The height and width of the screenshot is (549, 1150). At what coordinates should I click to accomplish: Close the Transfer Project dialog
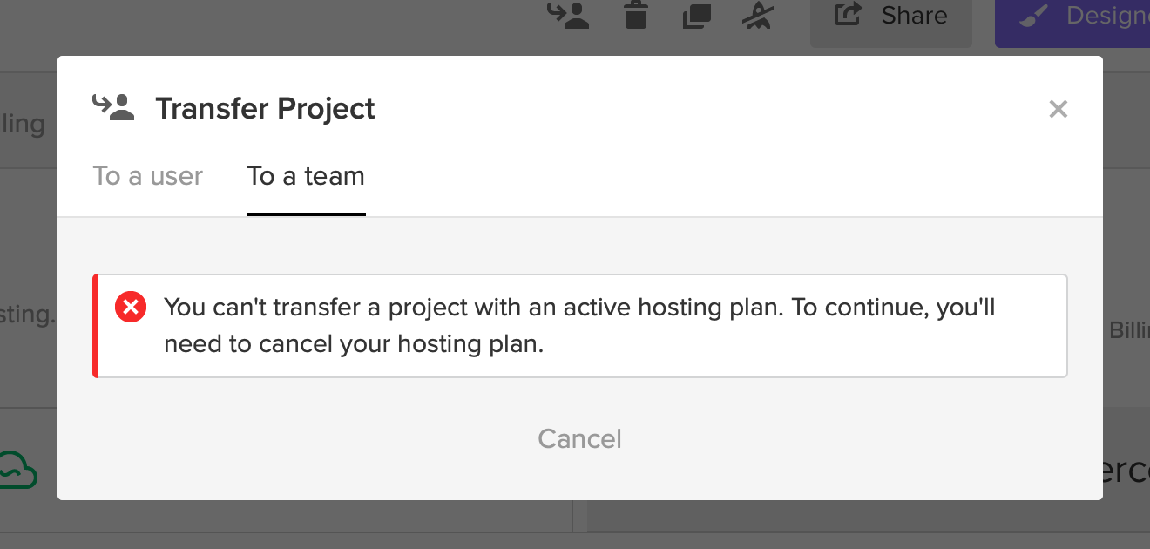[1059, 109]
